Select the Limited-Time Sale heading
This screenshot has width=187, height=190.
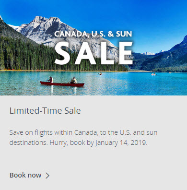tap(45, 111)
